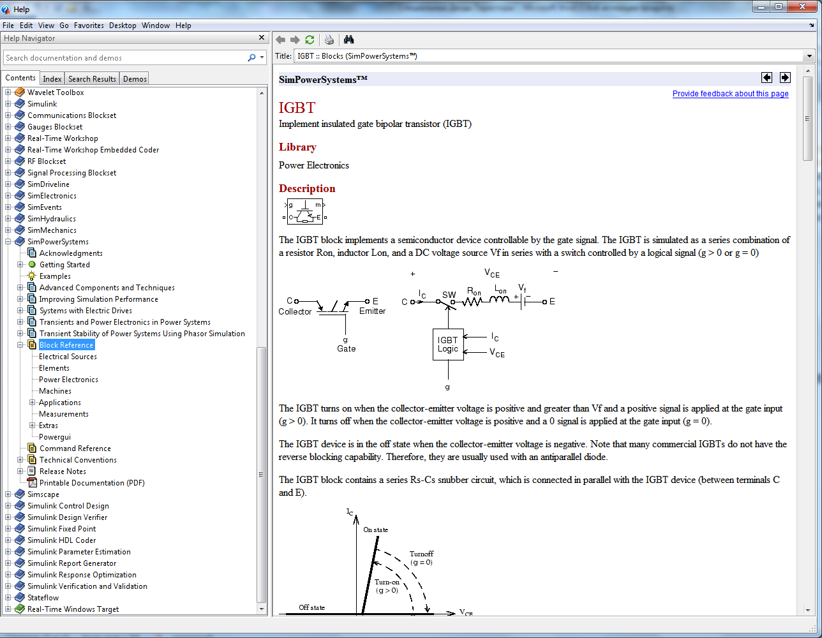Print the page using the printer icon
This screenshot has height=638, width=822.
pos(329,40)
